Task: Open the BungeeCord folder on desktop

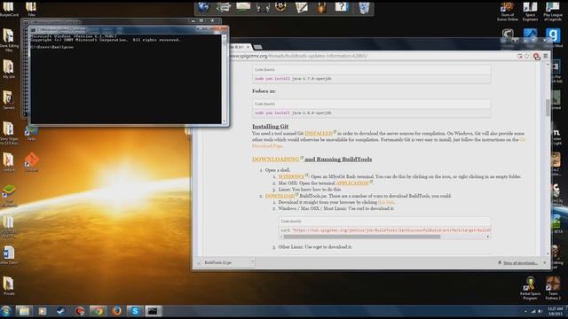Action: point(9,8)
